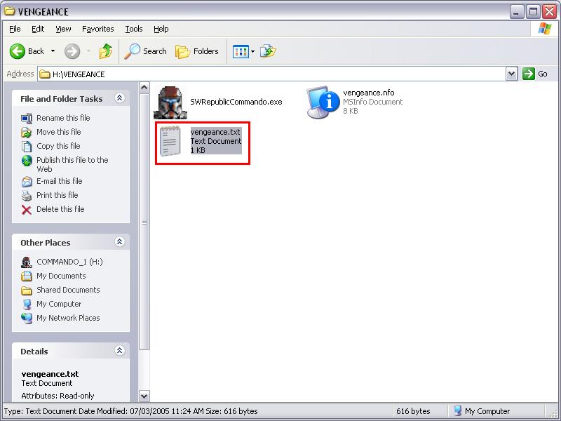Toggle the Folders pane button
This screenshot has height=421, width=561.
tap(197, 51)
